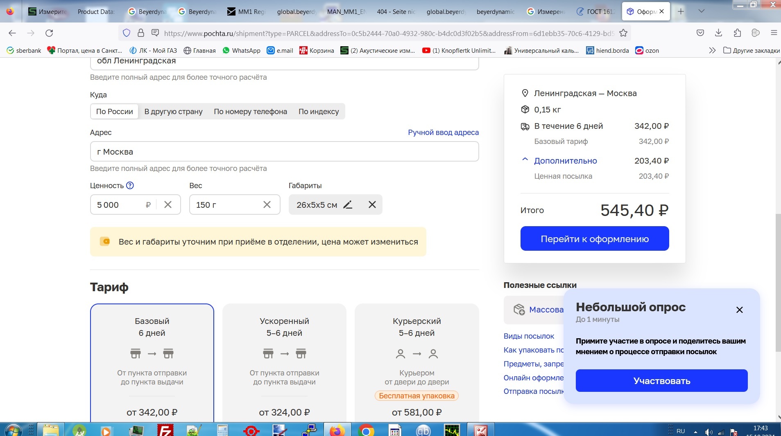Switch to the 404 - Seite nic tab

(x=396, y=11)
